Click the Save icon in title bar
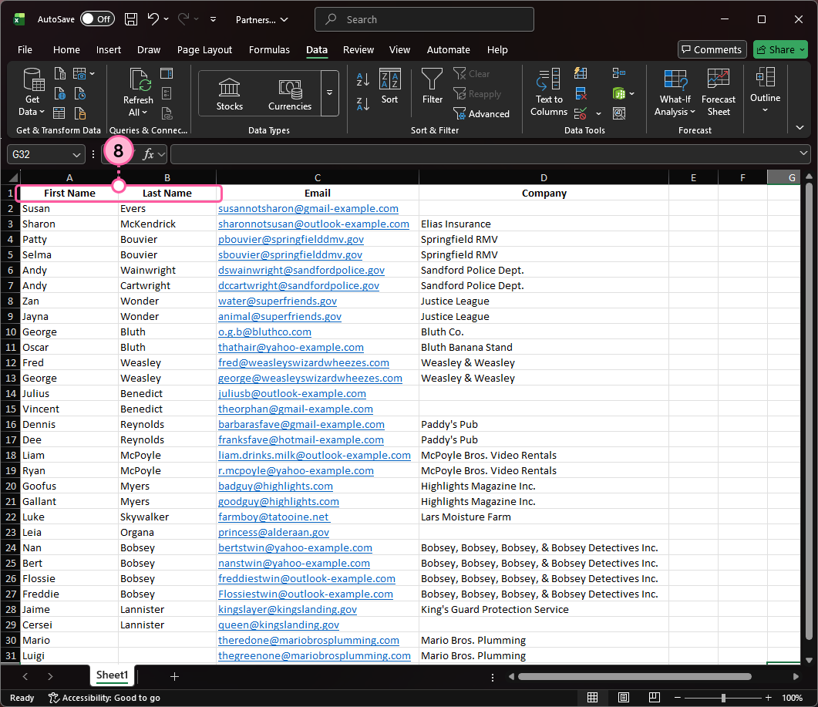 [x=131, y=19]
